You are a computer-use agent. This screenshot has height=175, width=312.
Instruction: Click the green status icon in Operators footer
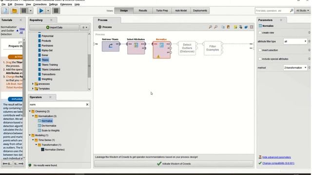pos(30,165)
